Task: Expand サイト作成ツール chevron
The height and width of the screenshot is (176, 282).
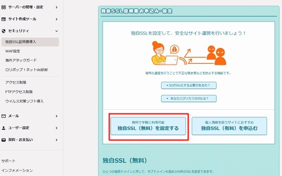Action: (56, 19)
